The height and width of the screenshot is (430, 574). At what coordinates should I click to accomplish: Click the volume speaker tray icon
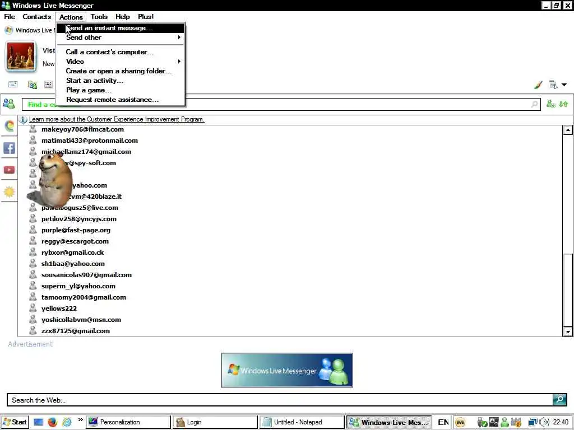(544, 422)
